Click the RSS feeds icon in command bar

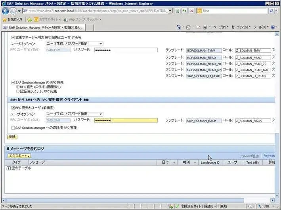[x=188, y=27]
